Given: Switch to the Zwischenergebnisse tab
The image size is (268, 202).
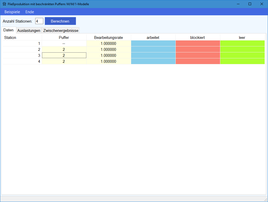Looking at the screenshot, I should 61,31.
